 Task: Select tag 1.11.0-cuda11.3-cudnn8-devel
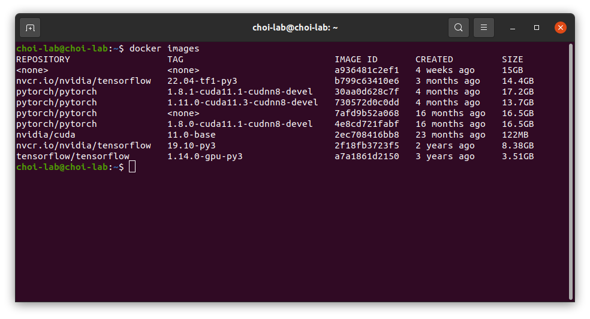[x=243, y=102]
